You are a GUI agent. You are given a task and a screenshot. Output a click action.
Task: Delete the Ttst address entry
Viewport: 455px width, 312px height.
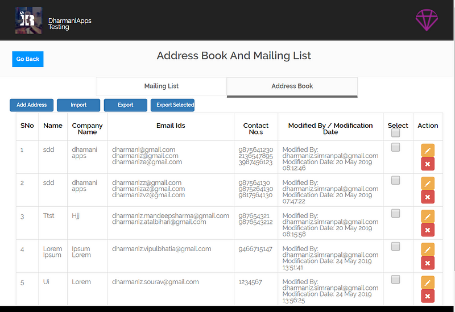click(x=428, y=230)
